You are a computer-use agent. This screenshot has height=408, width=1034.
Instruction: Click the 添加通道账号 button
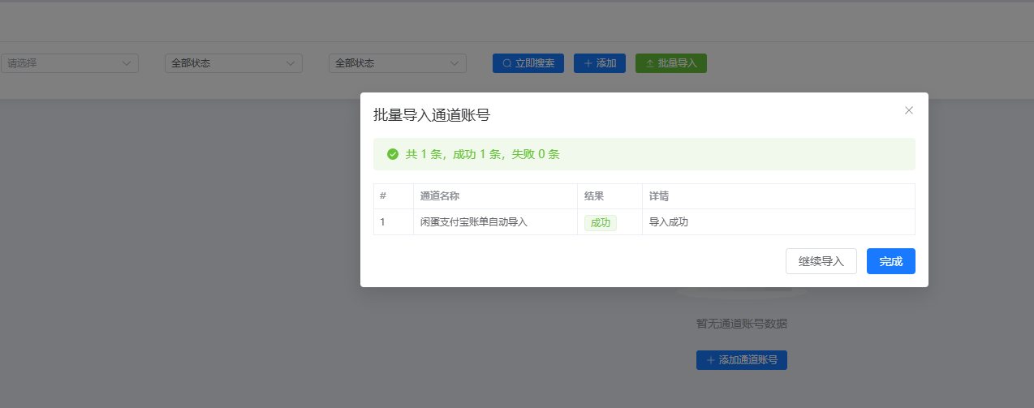pos(742,360)
